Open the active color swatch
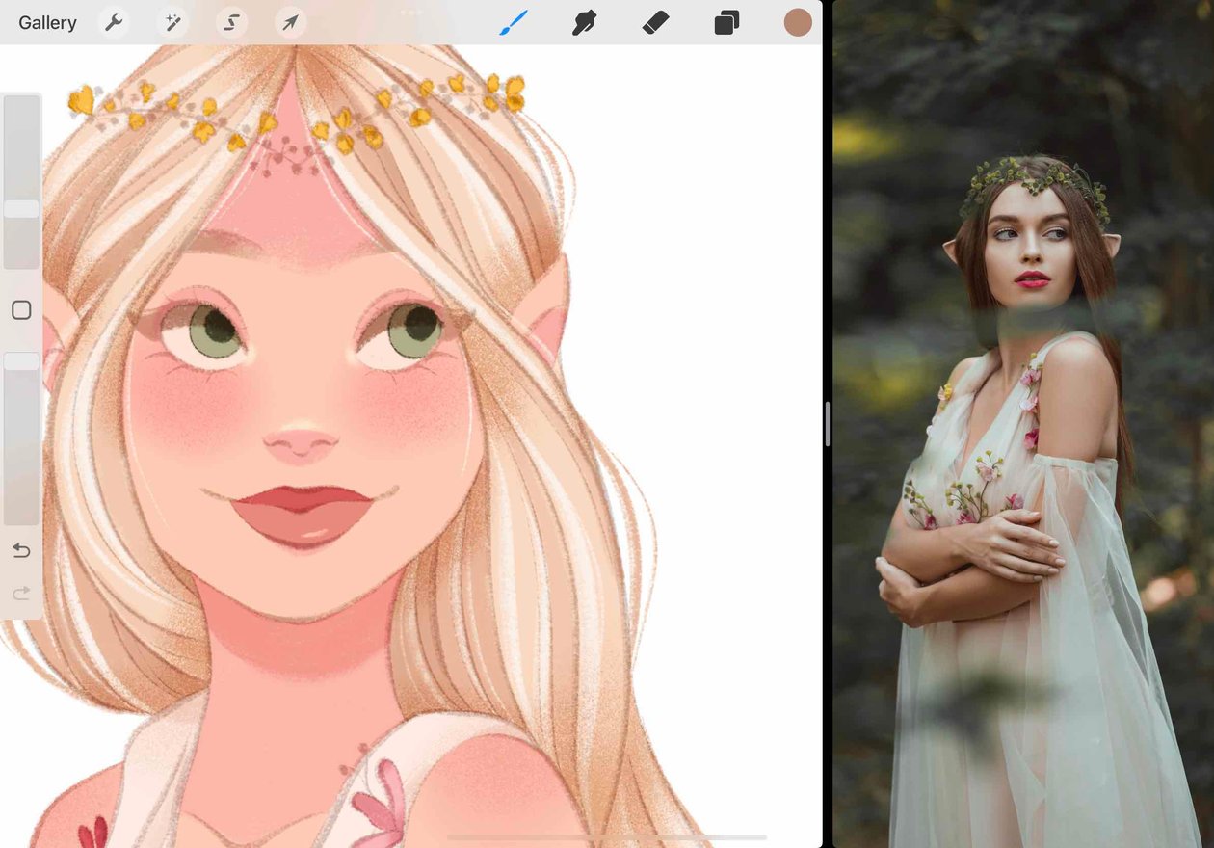 point(798,22)
